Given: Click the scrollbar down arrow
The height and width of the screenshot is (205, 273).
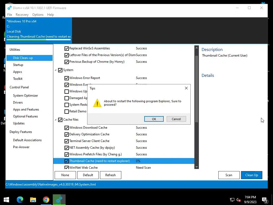Looking at the screenshot, I should (x=196, y=167).
